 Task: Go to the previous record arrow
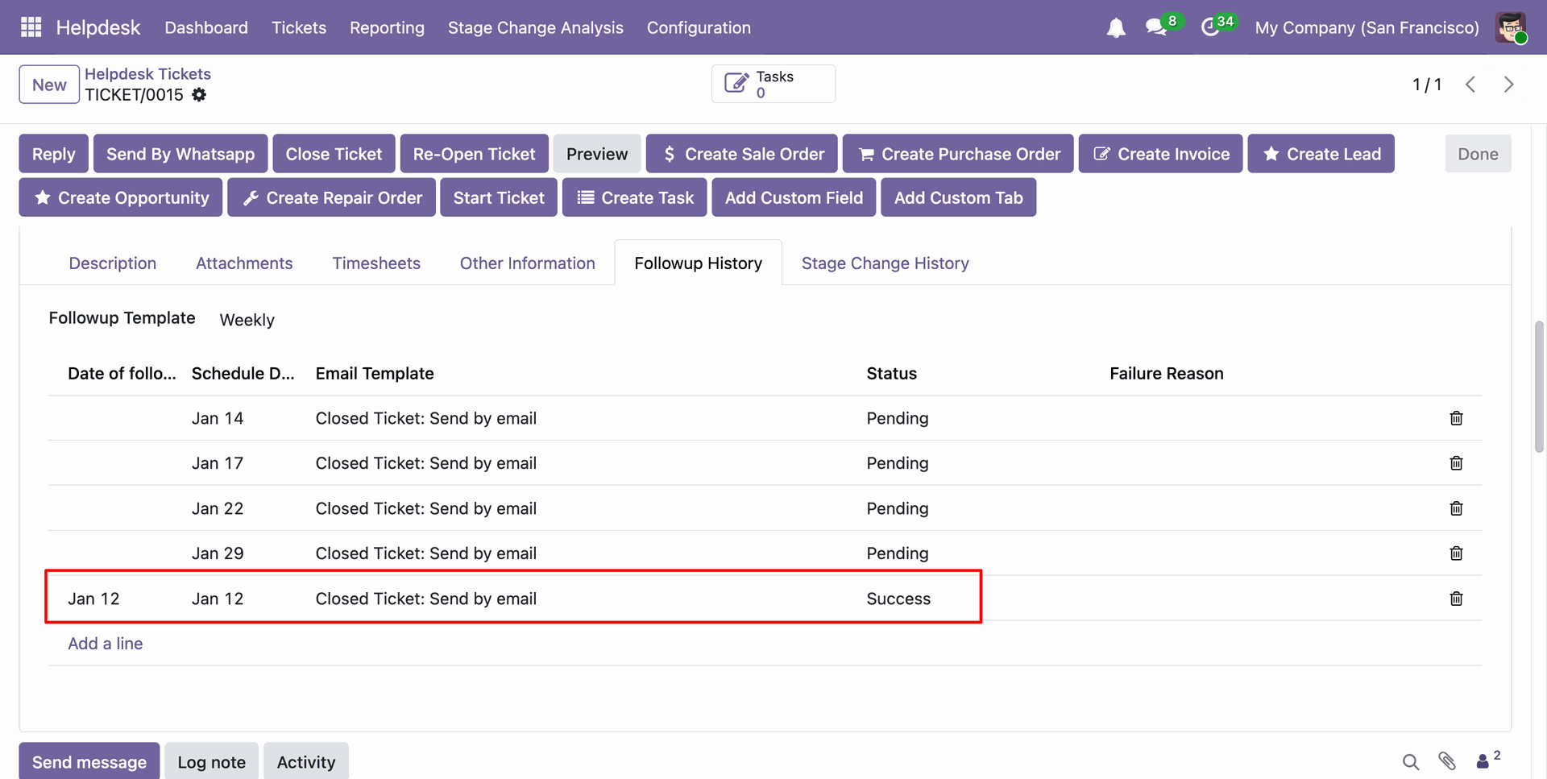(1470, 85)
